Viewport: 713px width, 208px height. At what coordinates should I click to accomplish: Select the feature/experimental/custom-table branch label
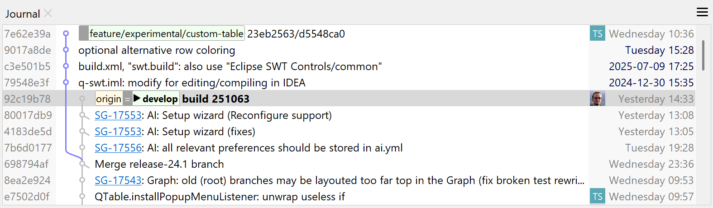pyautogui.click(x=166, y=33)
